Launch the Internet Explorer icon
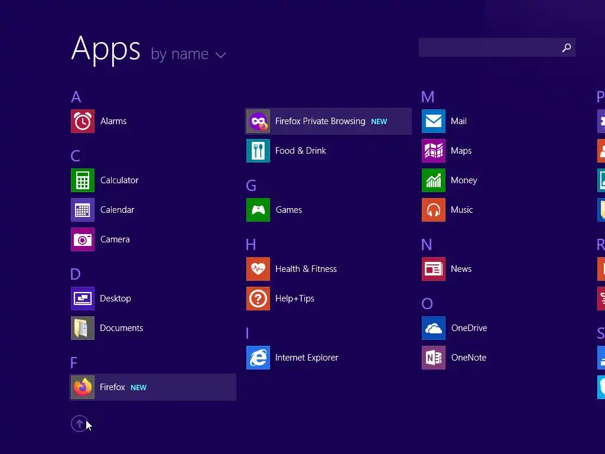Screen dimensions: 605x454 (258, 358)
